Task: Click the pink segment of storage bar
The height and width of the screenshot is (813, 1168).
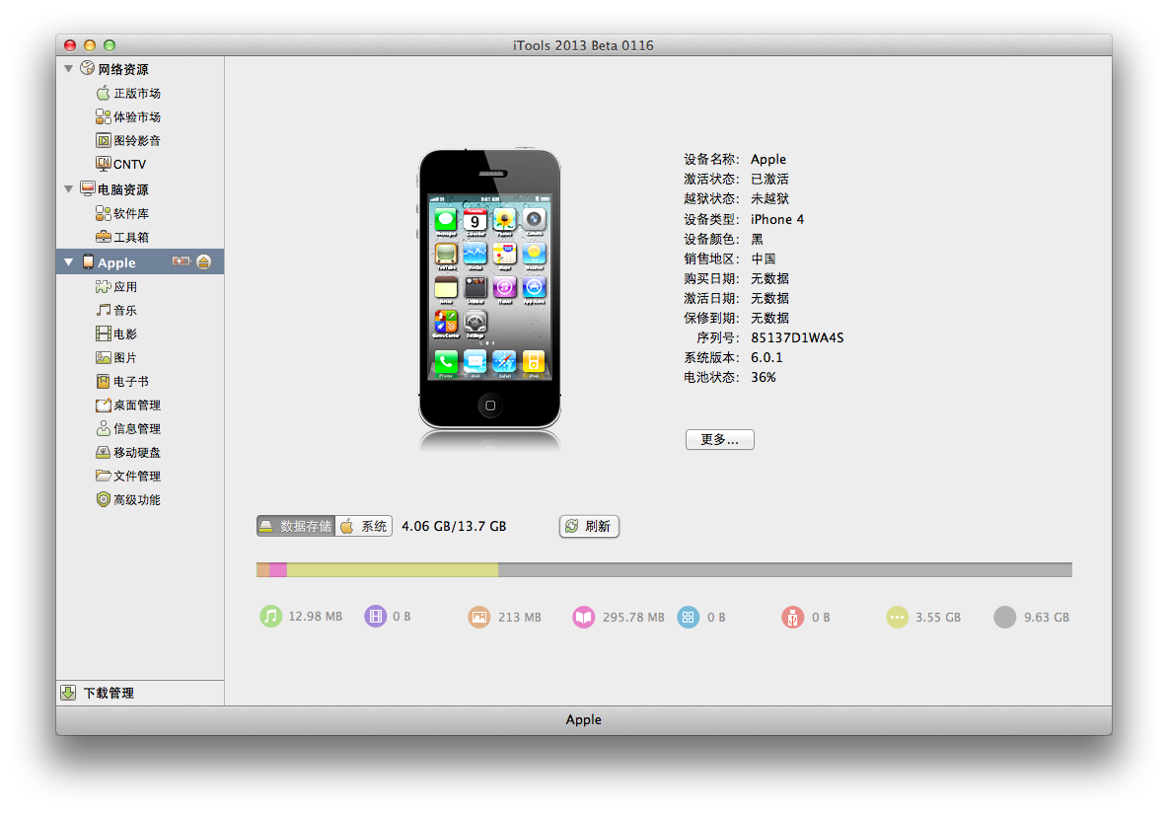Action: point(278,570)
